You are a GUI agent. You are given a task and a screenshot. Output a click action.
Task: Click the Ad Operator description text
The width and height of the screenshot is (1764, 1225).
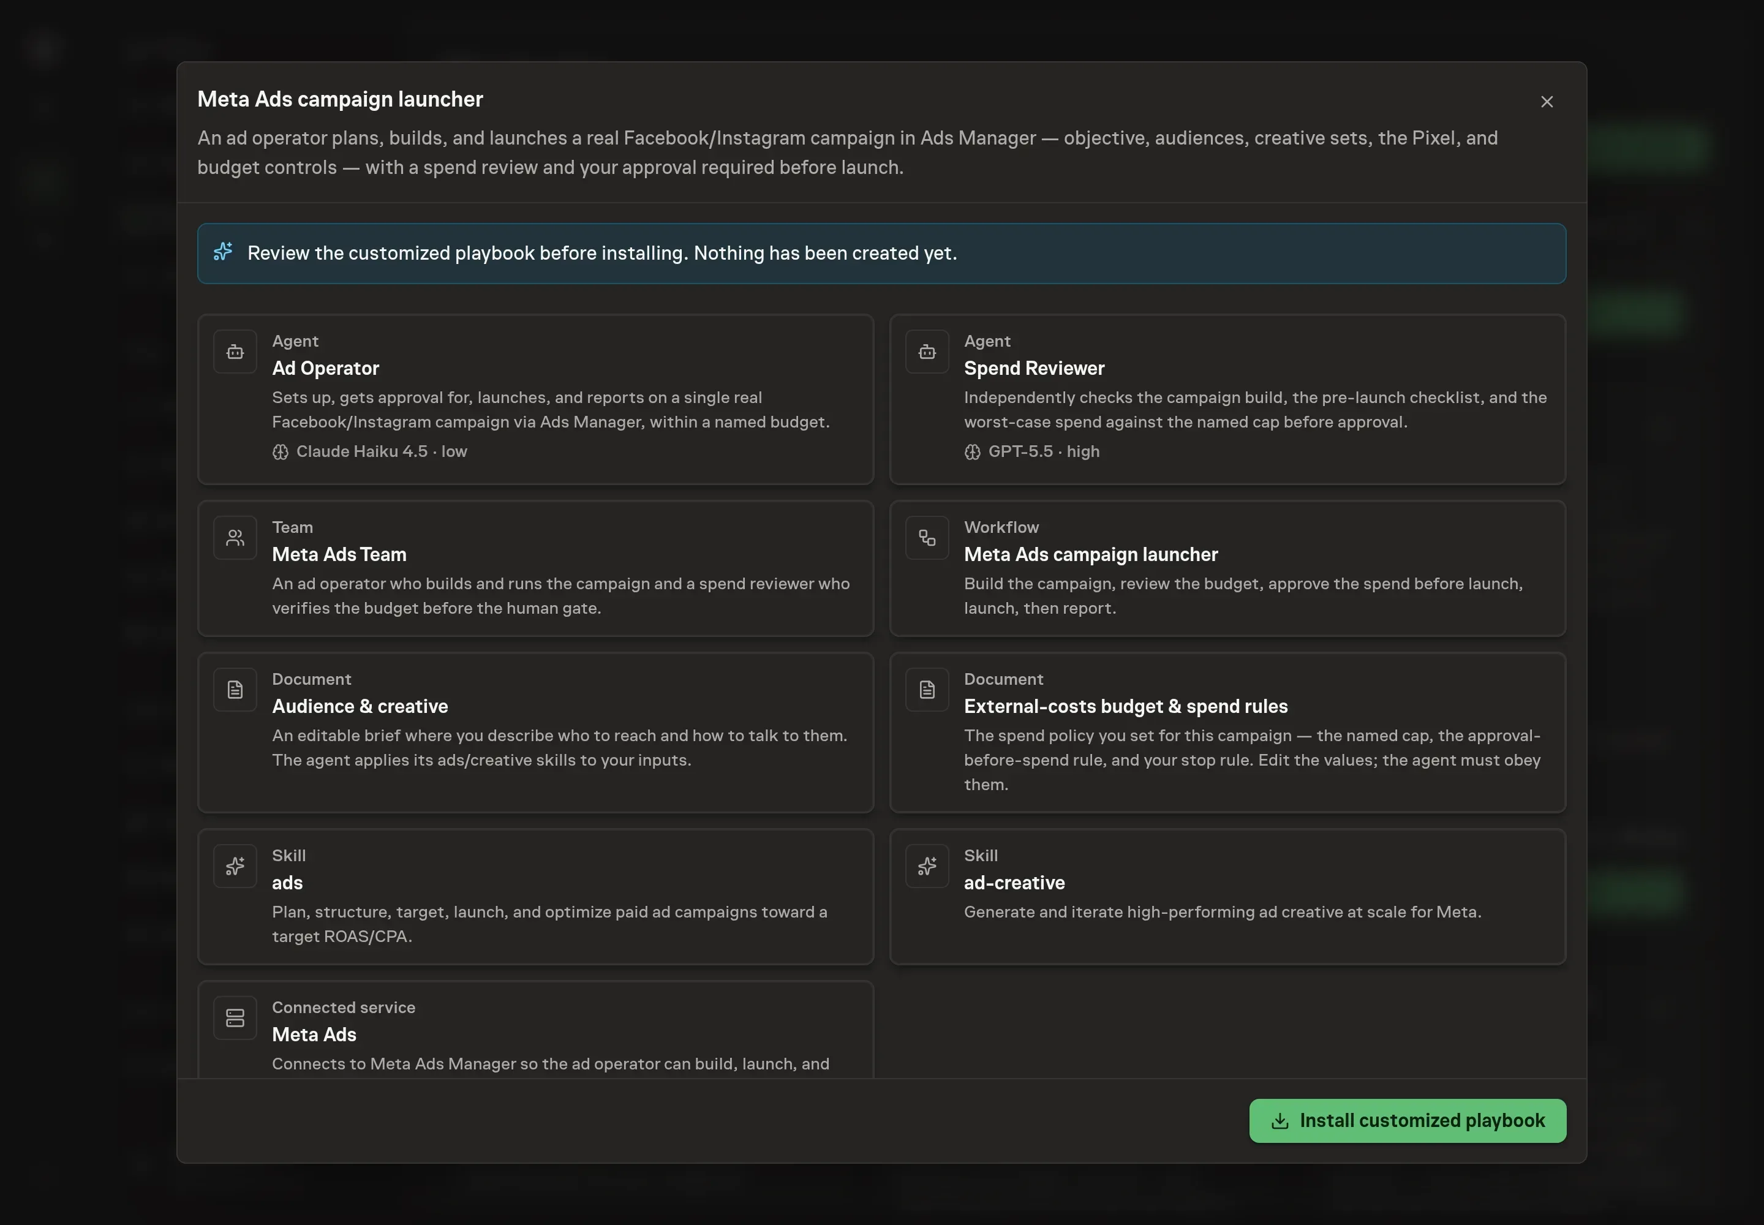point(551,410)
